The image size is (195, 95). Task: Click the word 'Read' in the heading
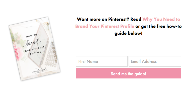(x=136, y=19)
